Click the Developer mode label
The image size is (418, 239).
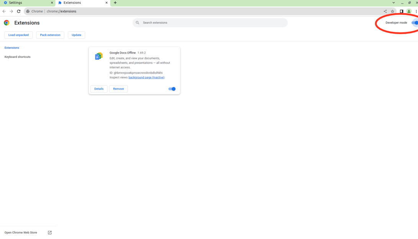click(x=396, y=23)
